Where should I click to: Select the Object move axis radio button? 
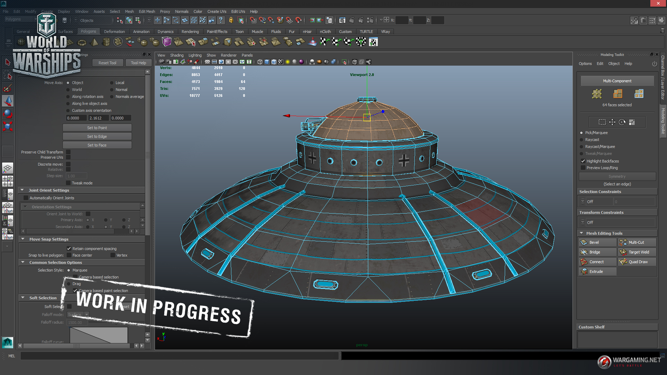pos(68,83)
